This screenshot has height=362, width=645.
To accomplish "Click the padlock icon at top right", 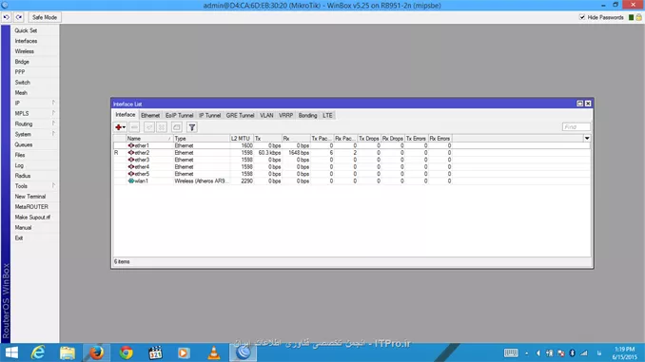I will [638, 17].
